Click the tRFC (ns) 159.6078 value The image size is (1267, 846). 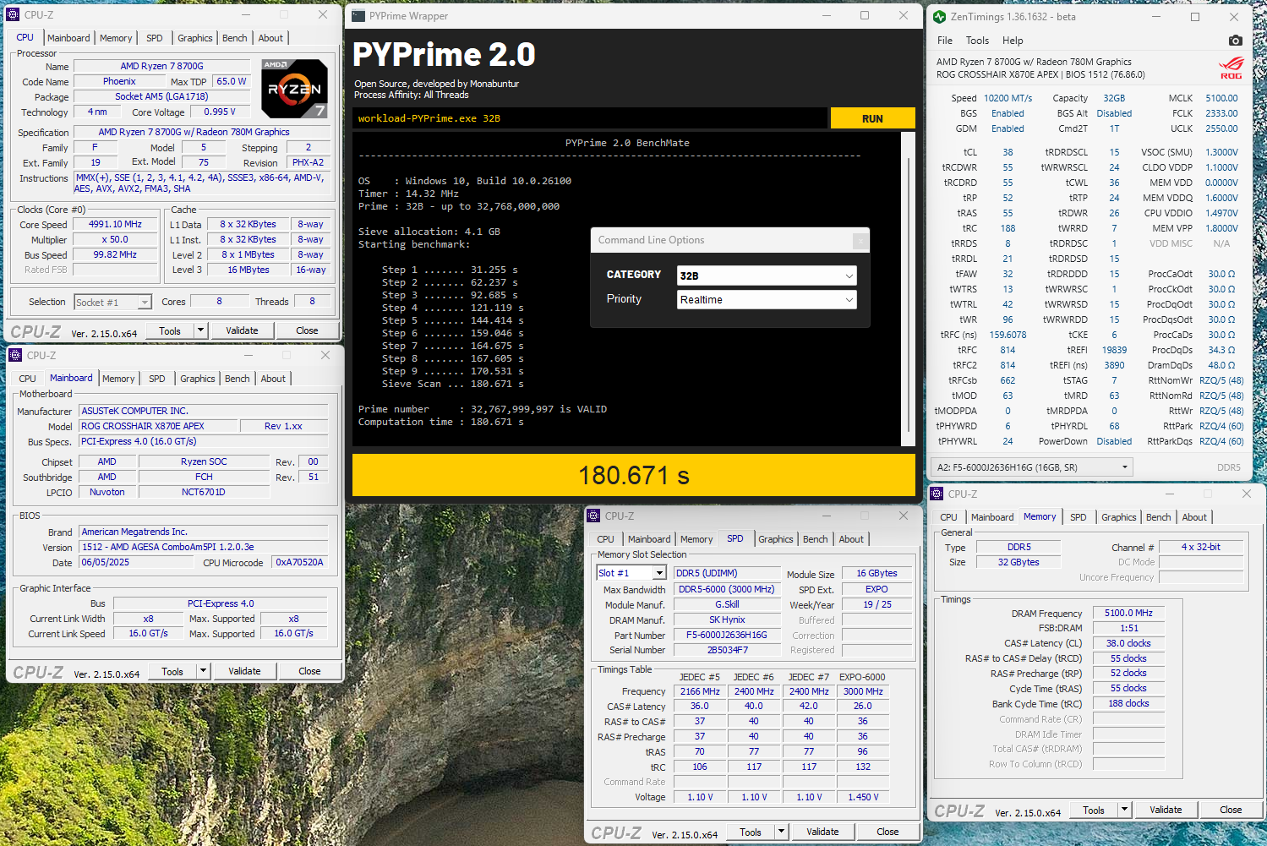1008,335
